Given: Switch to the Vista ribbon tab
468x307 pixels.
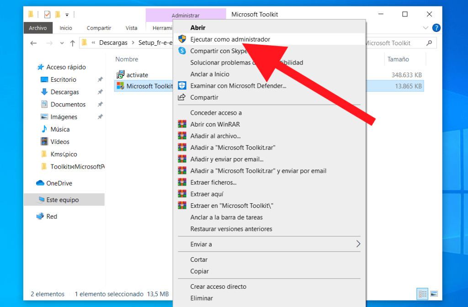Looking at the screenshot, I should 131,28.
